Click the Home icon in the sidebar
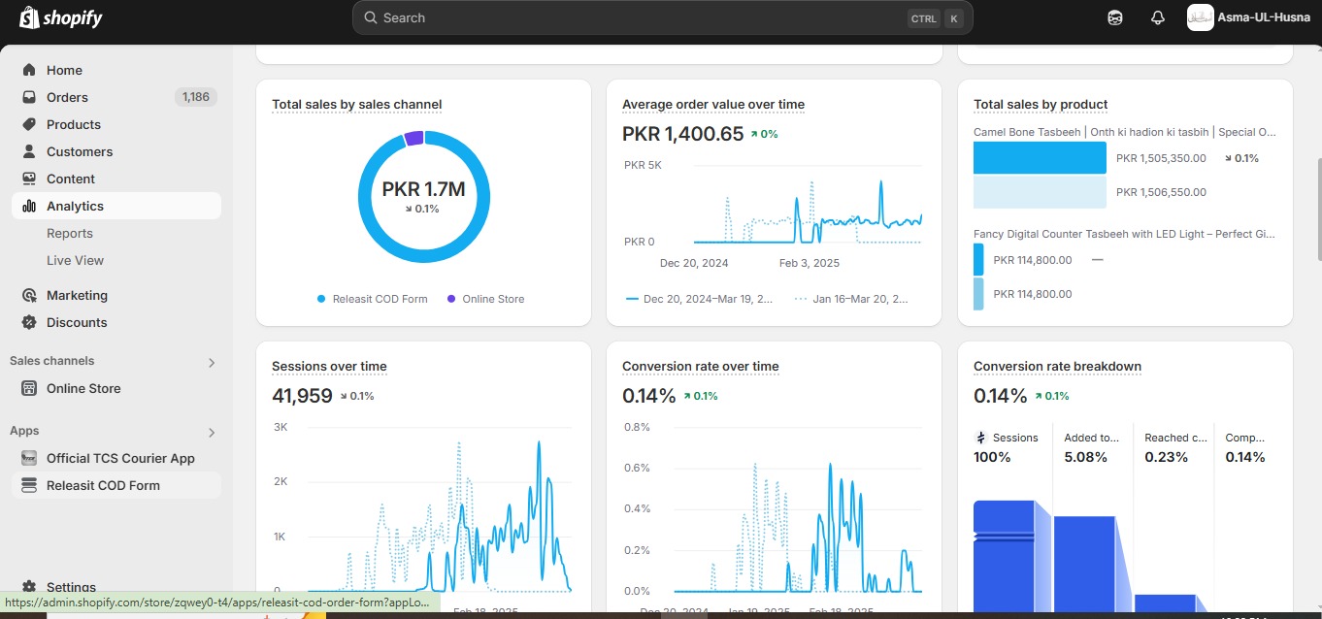Screen dimensions: 1322x619 pos(29,70)
